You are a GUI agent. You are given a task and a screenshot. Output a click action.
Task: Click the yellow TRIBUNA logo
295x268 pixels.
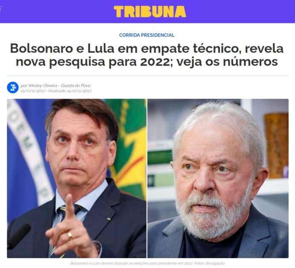click(150, 11)
